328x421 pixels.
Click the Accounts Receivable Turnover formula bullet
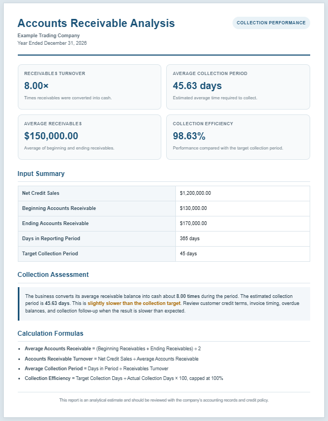pos(112,359)
